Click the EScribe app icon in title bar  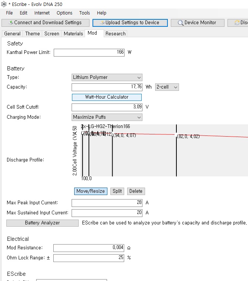[4, 4]
